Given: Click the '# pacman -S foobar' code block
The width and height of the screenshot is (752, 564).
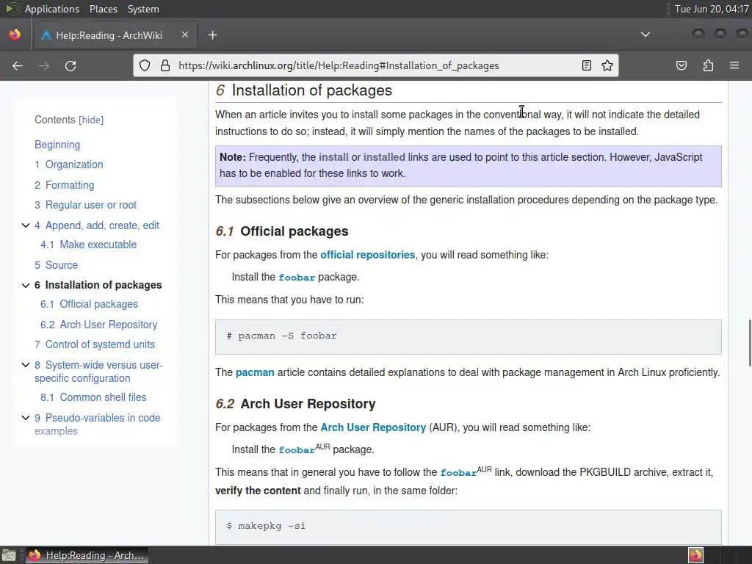Looking at the screenshot, I should click(468, 336).
